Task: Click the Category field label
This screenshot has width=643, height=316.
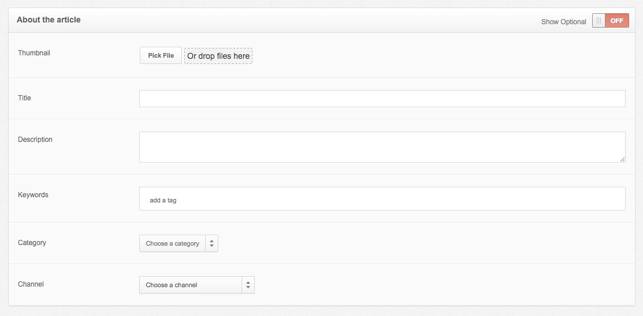Action: pyautogui.click(x=32, y=242)
